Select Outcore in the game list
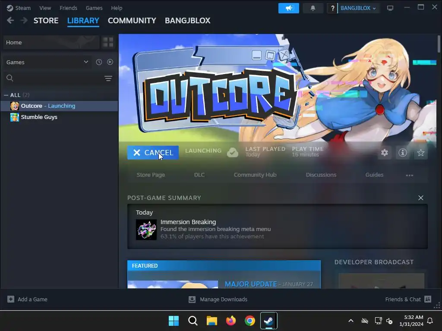 click(x=59, y=106)
